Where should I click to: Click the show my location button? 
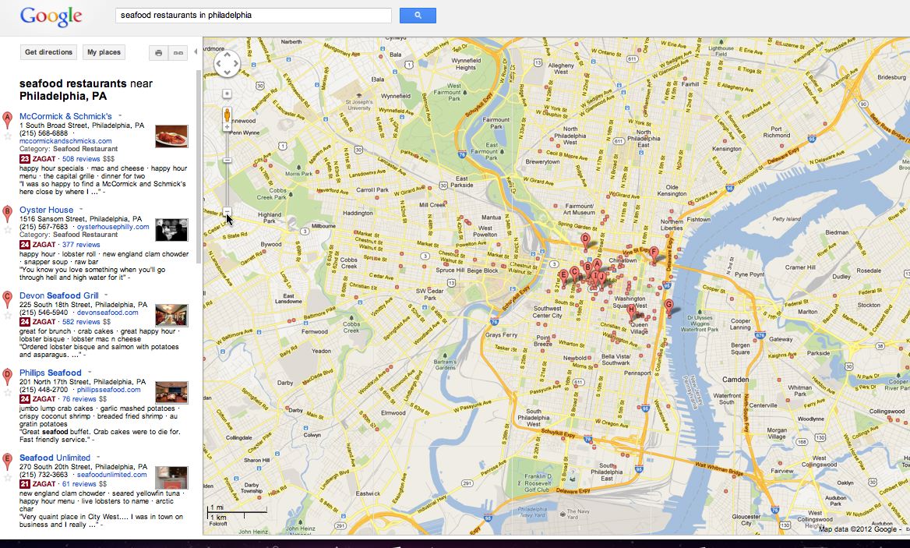pos(227,94)
